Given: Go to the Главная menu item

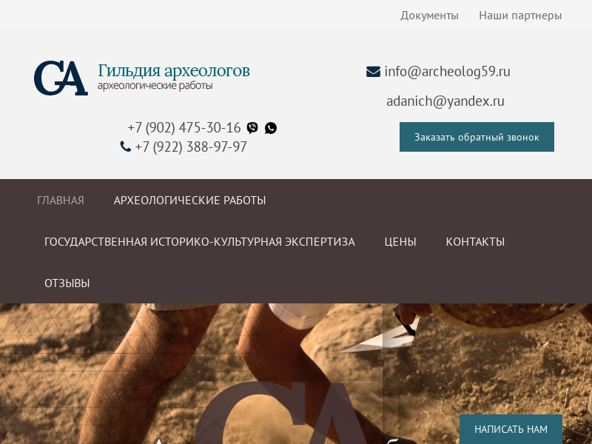Looking at the screenshot, I should click(x=61, y=200).
